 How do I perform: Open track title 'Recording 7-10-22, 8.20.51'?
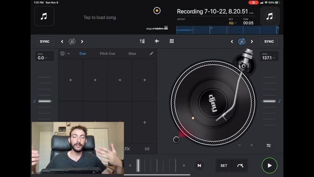tap(215, 11)
